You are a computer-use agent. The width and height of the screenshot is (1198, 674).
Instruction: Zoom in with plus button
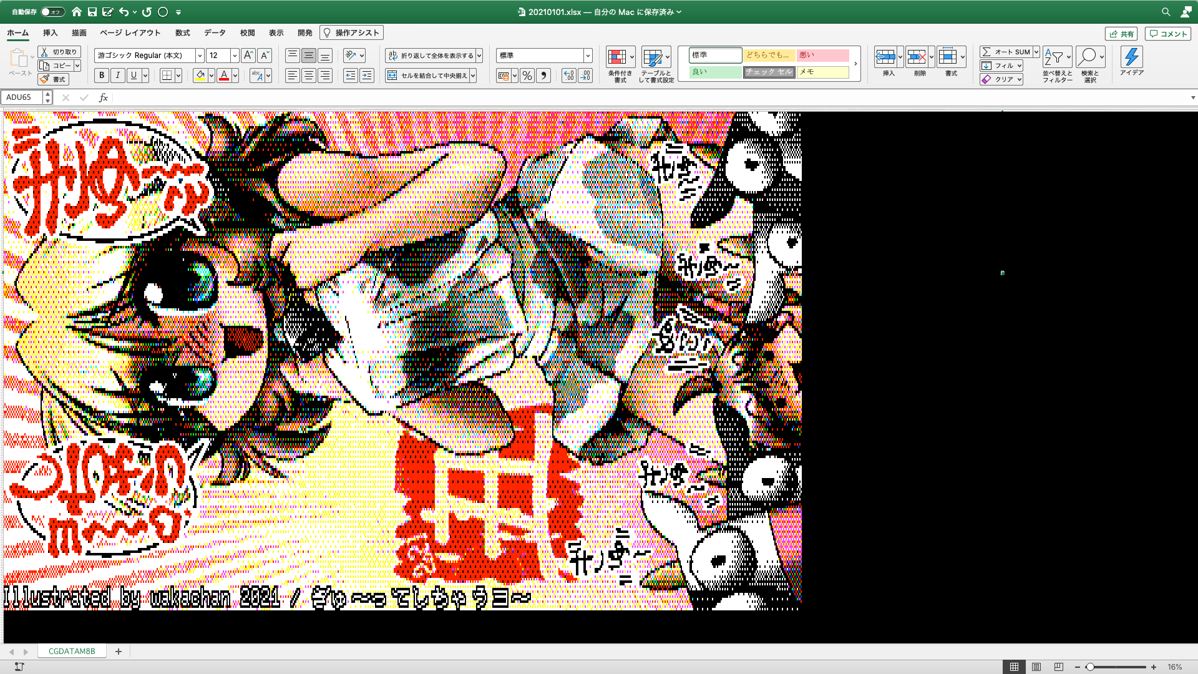(1154, 667)
